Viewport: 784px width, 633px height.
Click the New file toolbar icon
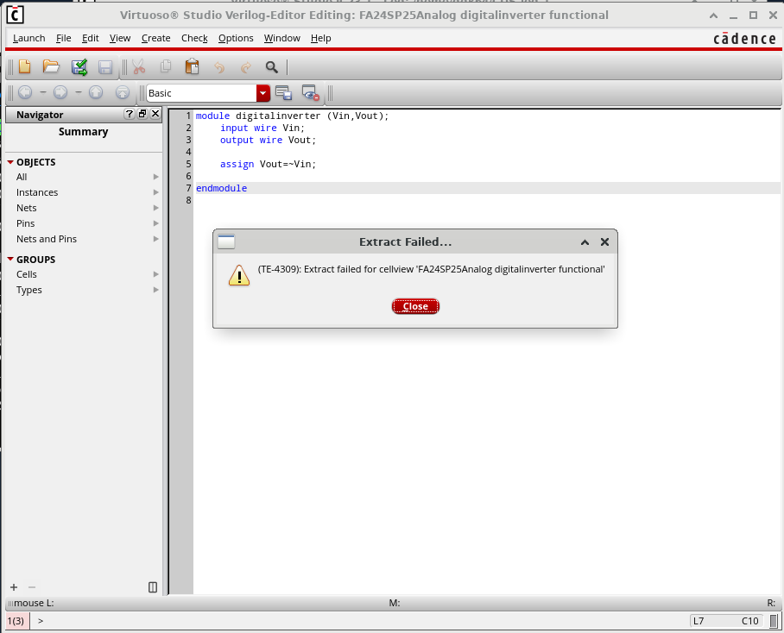click(24, 67)
